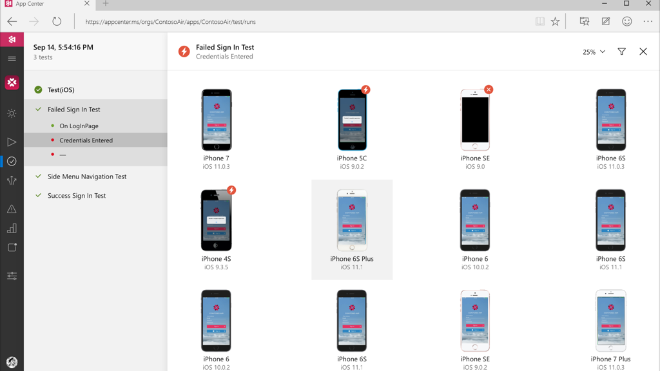The width and height of the screenshot is (660, 371).
Task: Click the filter funnel icon
Action: [x=621, y=52]
